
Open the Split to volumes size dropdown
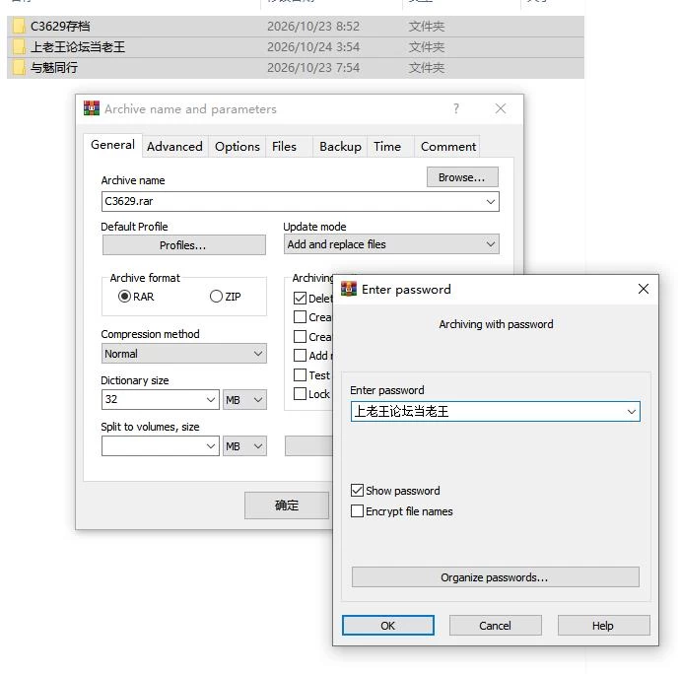coord(211,446)
